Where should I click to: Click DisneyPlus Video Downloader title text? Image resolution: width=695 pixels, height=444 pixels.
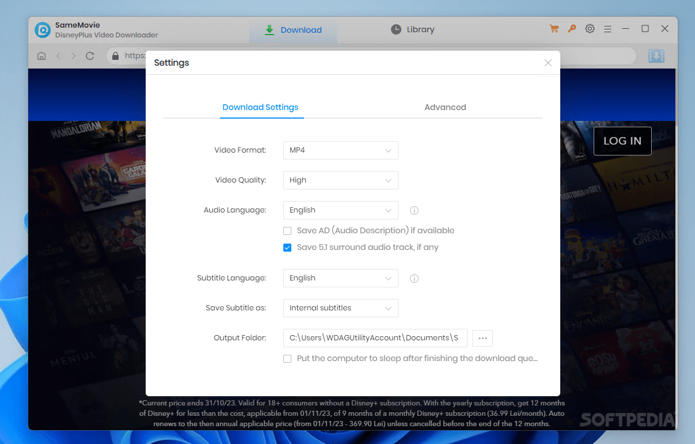click(x=107, y=35)
